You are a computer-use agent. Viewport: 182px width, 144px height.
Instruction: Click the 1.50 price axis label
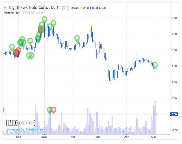(174, 66)
